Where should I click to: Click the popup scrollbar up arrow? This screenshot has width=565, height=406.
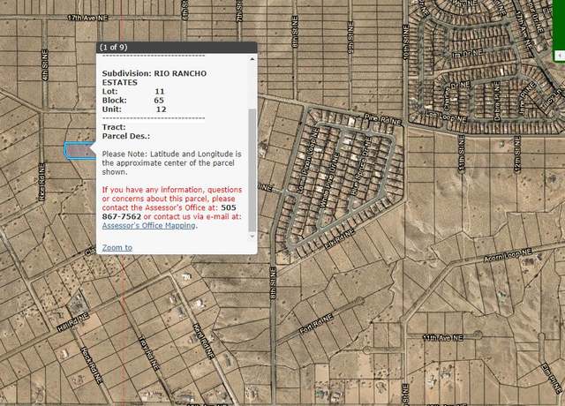point(252,59)
